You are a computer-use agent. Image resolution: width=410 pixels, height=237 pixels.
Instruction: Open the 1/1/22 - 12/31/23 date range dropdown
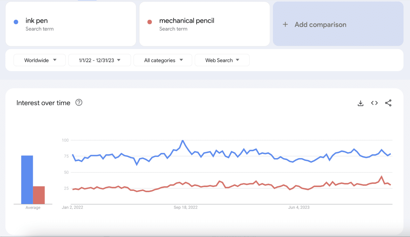tap(100, 60)
